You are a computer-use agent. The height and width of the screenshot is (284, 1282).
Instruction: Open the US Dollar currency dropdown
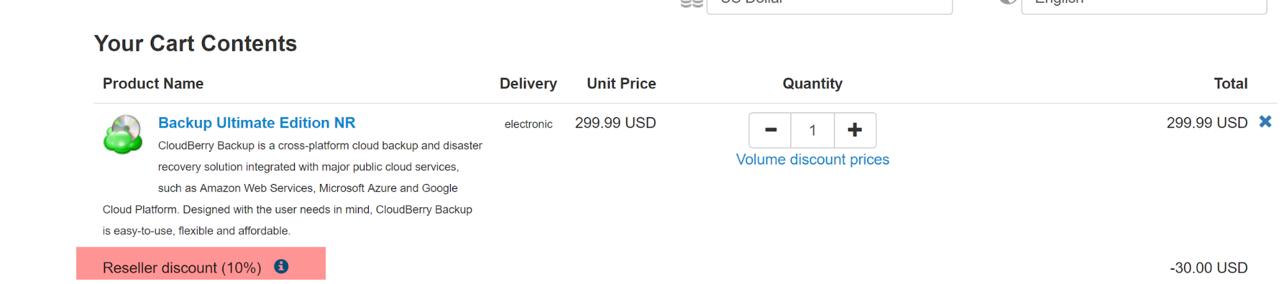(x=829, y=4)
